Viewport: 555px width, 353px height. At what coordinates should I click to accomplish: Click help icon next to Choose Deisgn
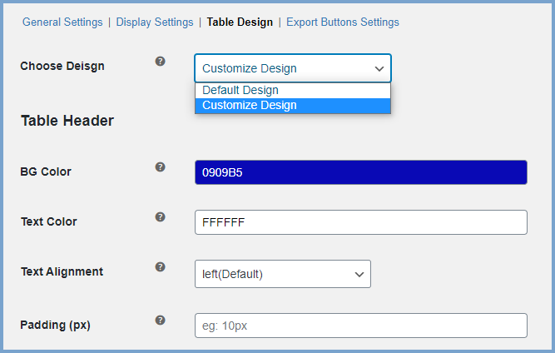[x=160, y=62]
